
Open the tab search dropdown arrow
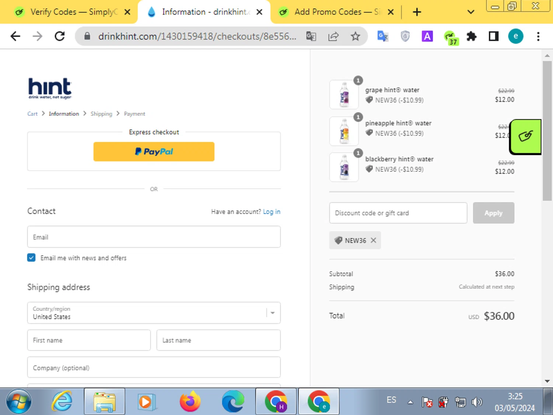pyautogui.click(x=471, y=12)
